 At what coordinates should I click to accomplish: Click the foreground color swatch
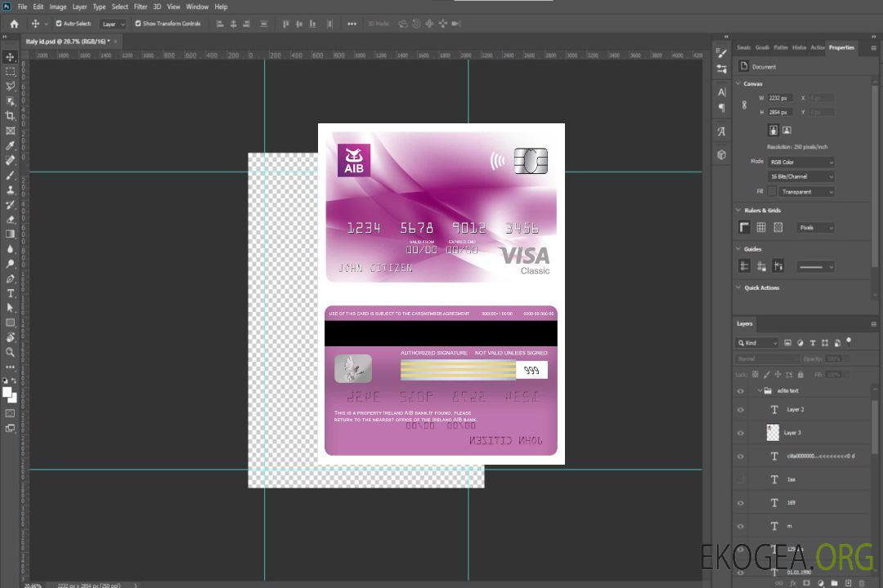7,392
